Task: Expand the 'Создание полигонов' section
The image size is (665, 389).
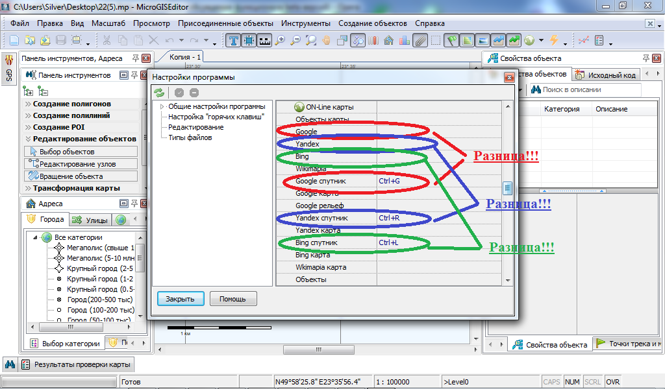Action: (71, 104)
